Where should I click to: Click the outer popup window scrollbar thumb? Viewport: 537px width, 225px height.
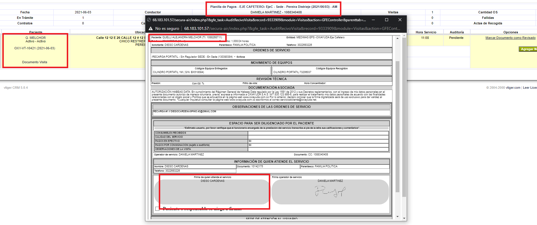tap(404, 117)
